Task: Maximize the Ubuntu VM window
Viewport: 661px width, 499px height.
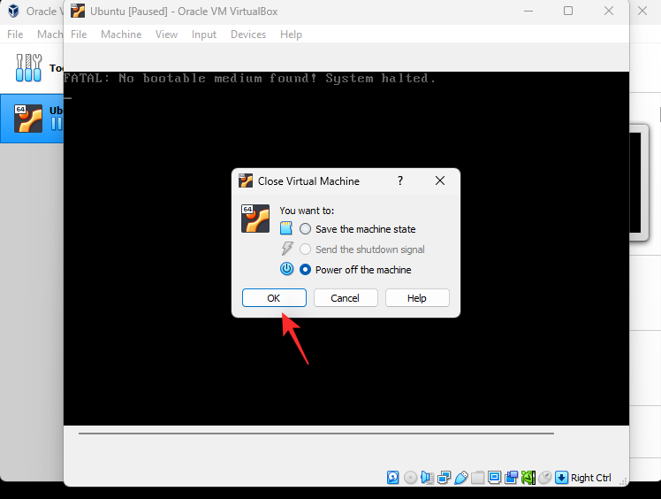Action: pyautogui.click(x=568, y=11)
